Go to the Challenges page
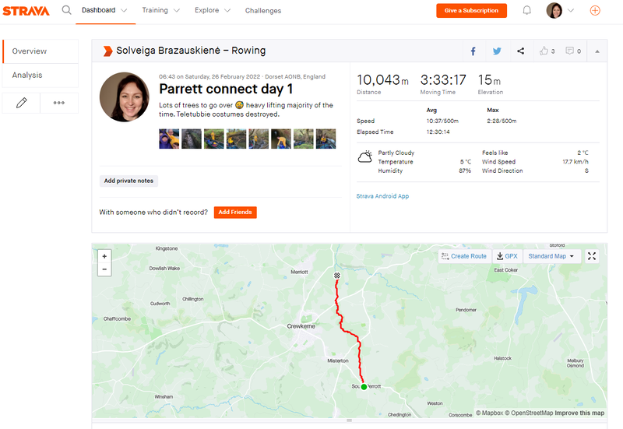The height and width of the screenshot is (429, 623). [263, 11]
